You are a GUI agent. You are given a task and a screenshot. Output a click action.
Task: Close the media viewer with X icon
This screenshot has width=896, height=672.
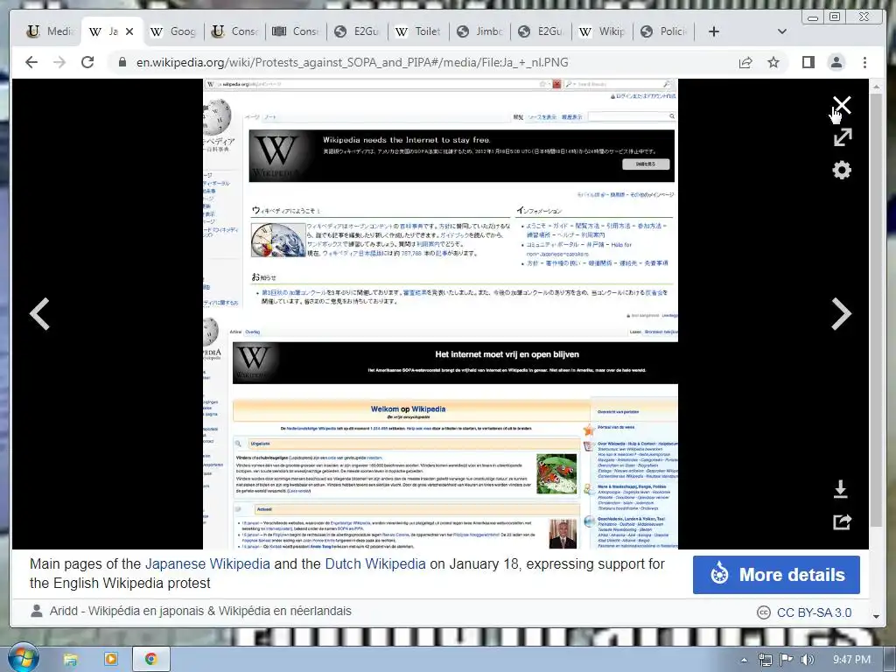842,105
